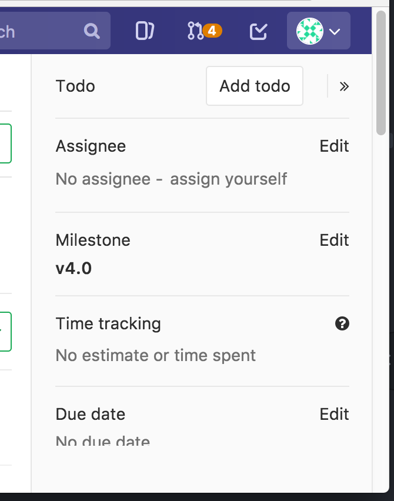Click the lower green outlined button edge
394x501 pixels.
6,332
